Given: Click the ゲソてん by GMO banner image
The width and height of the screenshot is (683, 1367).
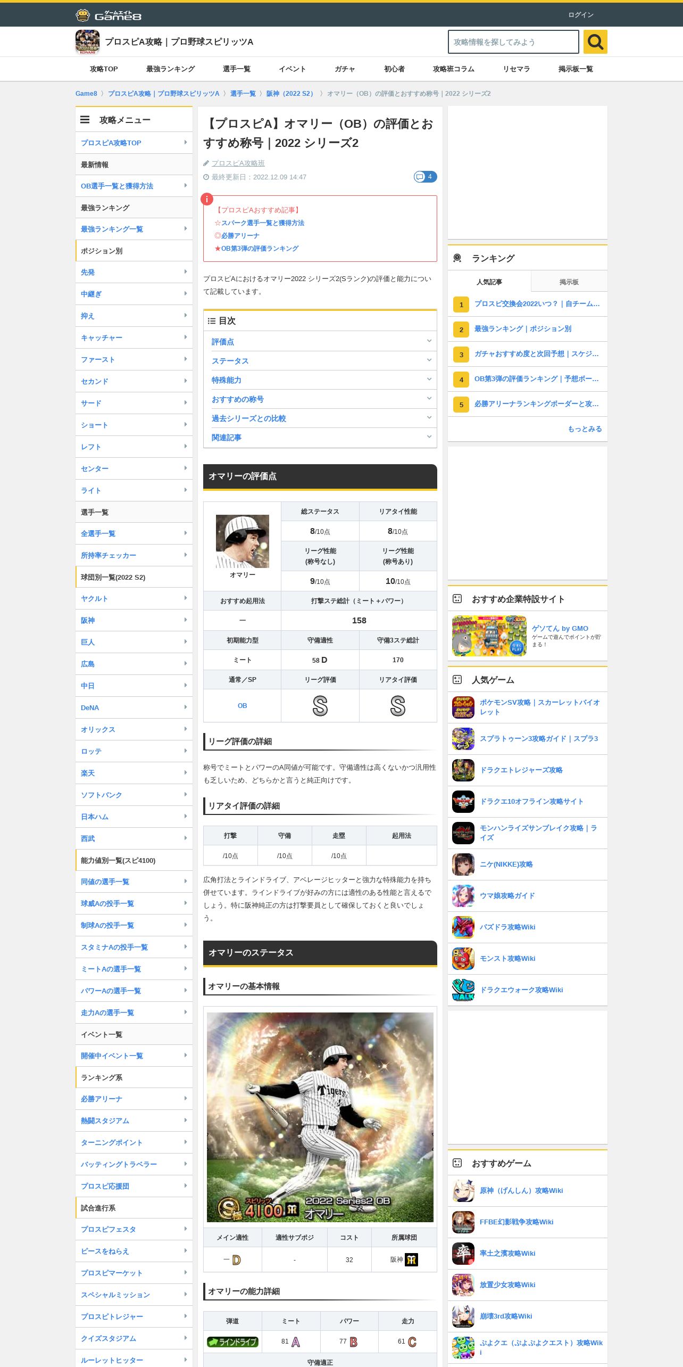Looking at the screenshot, I should pyautogui.click(x=489, y=636).
